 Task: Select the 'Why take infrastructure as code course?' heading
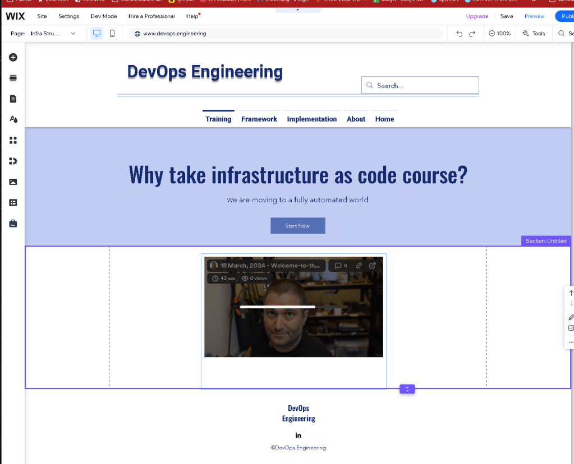[298, 175]
